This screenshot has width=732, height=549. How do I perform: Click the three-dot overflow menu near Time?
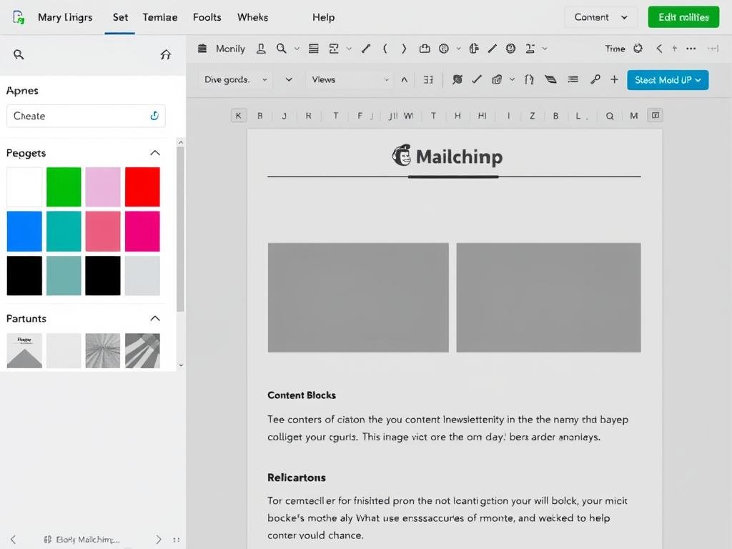pos(691,49)
